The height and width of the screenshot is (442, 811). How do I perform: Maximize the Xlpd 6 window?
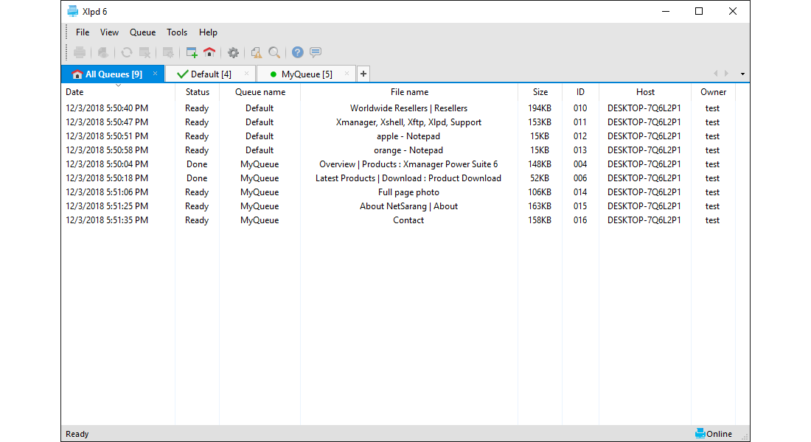(x=699, y=11)
